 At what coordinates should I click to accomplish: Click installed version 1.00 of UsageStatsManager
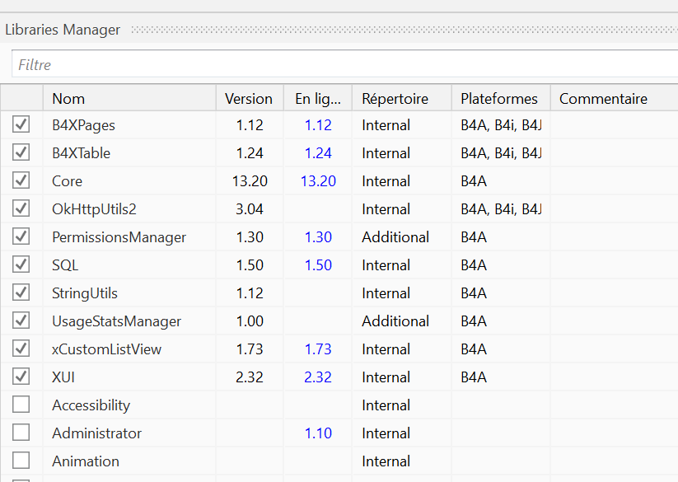click(x=250, y=321)
